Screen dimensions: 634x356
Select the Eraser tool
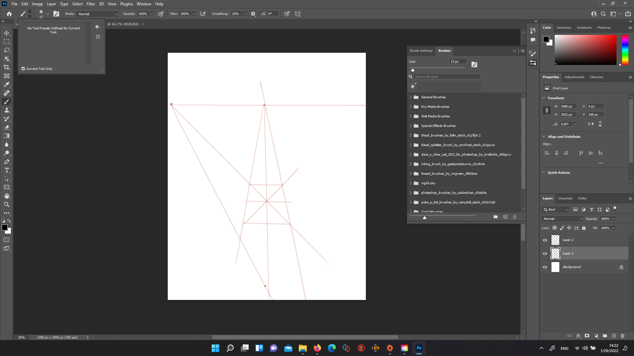tap(7, 127)
